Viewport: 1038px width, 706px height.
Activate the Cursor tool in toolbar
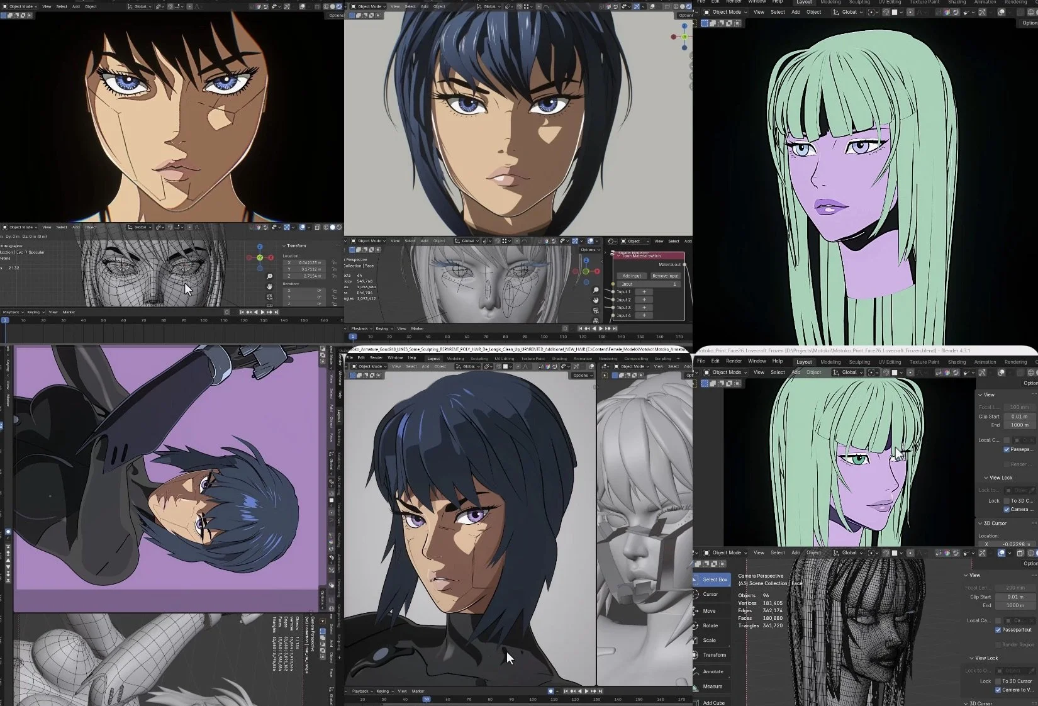(710, 594)
